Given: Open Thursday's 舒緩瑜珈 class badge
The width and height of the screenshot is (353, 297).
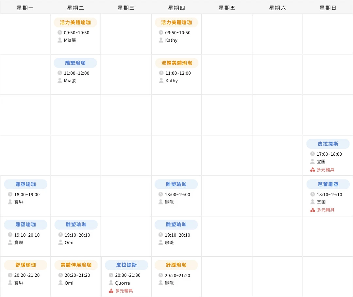Looking at the screenshot, I should [176, 265].
